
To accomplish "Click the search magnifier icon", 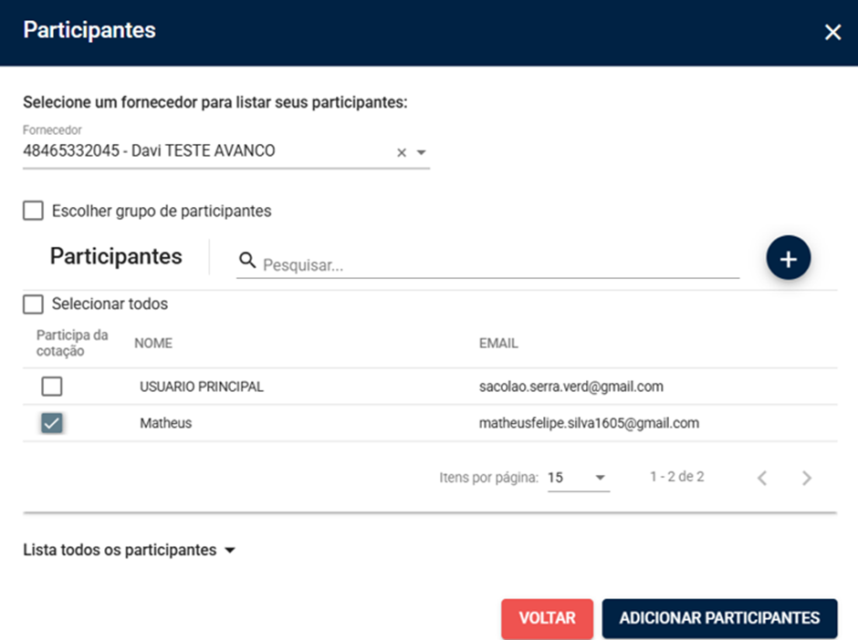I will (247, 261).
